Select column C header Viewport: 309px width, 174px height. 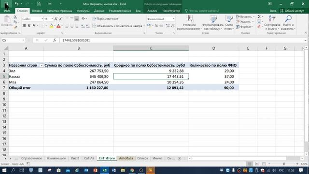151,48
